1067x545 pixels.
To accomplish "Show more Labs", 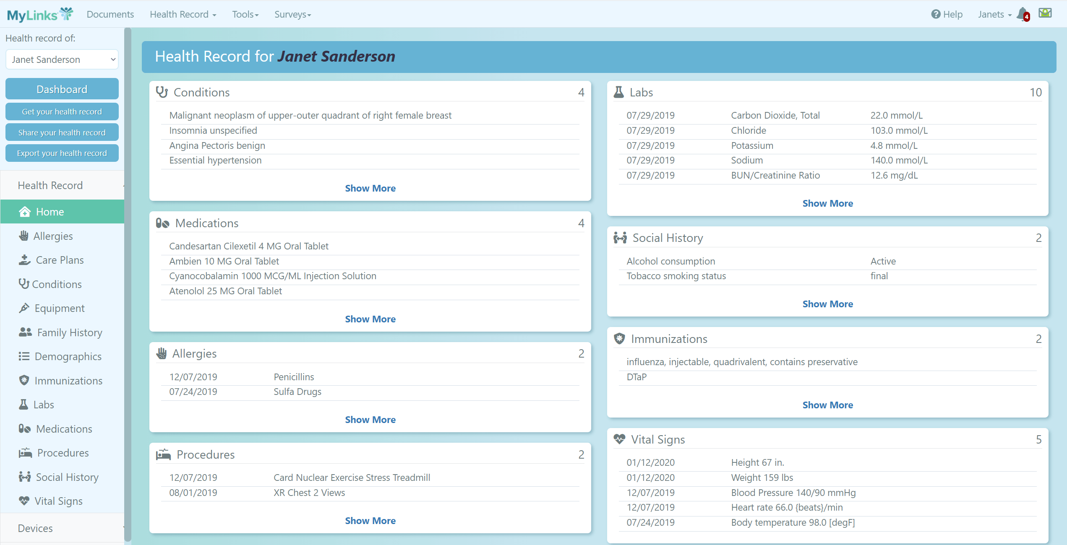I will point(827,203).
